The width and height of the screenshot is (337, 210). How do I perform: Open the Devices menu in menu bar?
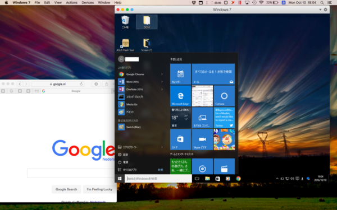coord(88,3)
